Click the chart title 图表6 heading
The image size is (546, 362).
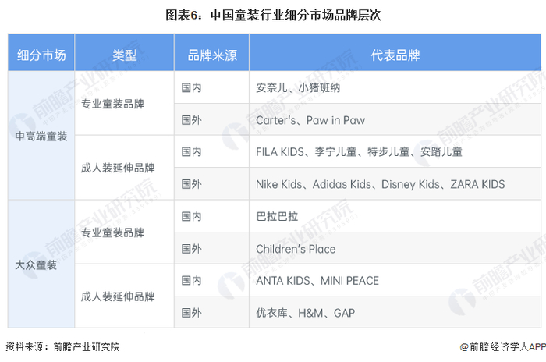pyautogui.click(x=272, y=15)
